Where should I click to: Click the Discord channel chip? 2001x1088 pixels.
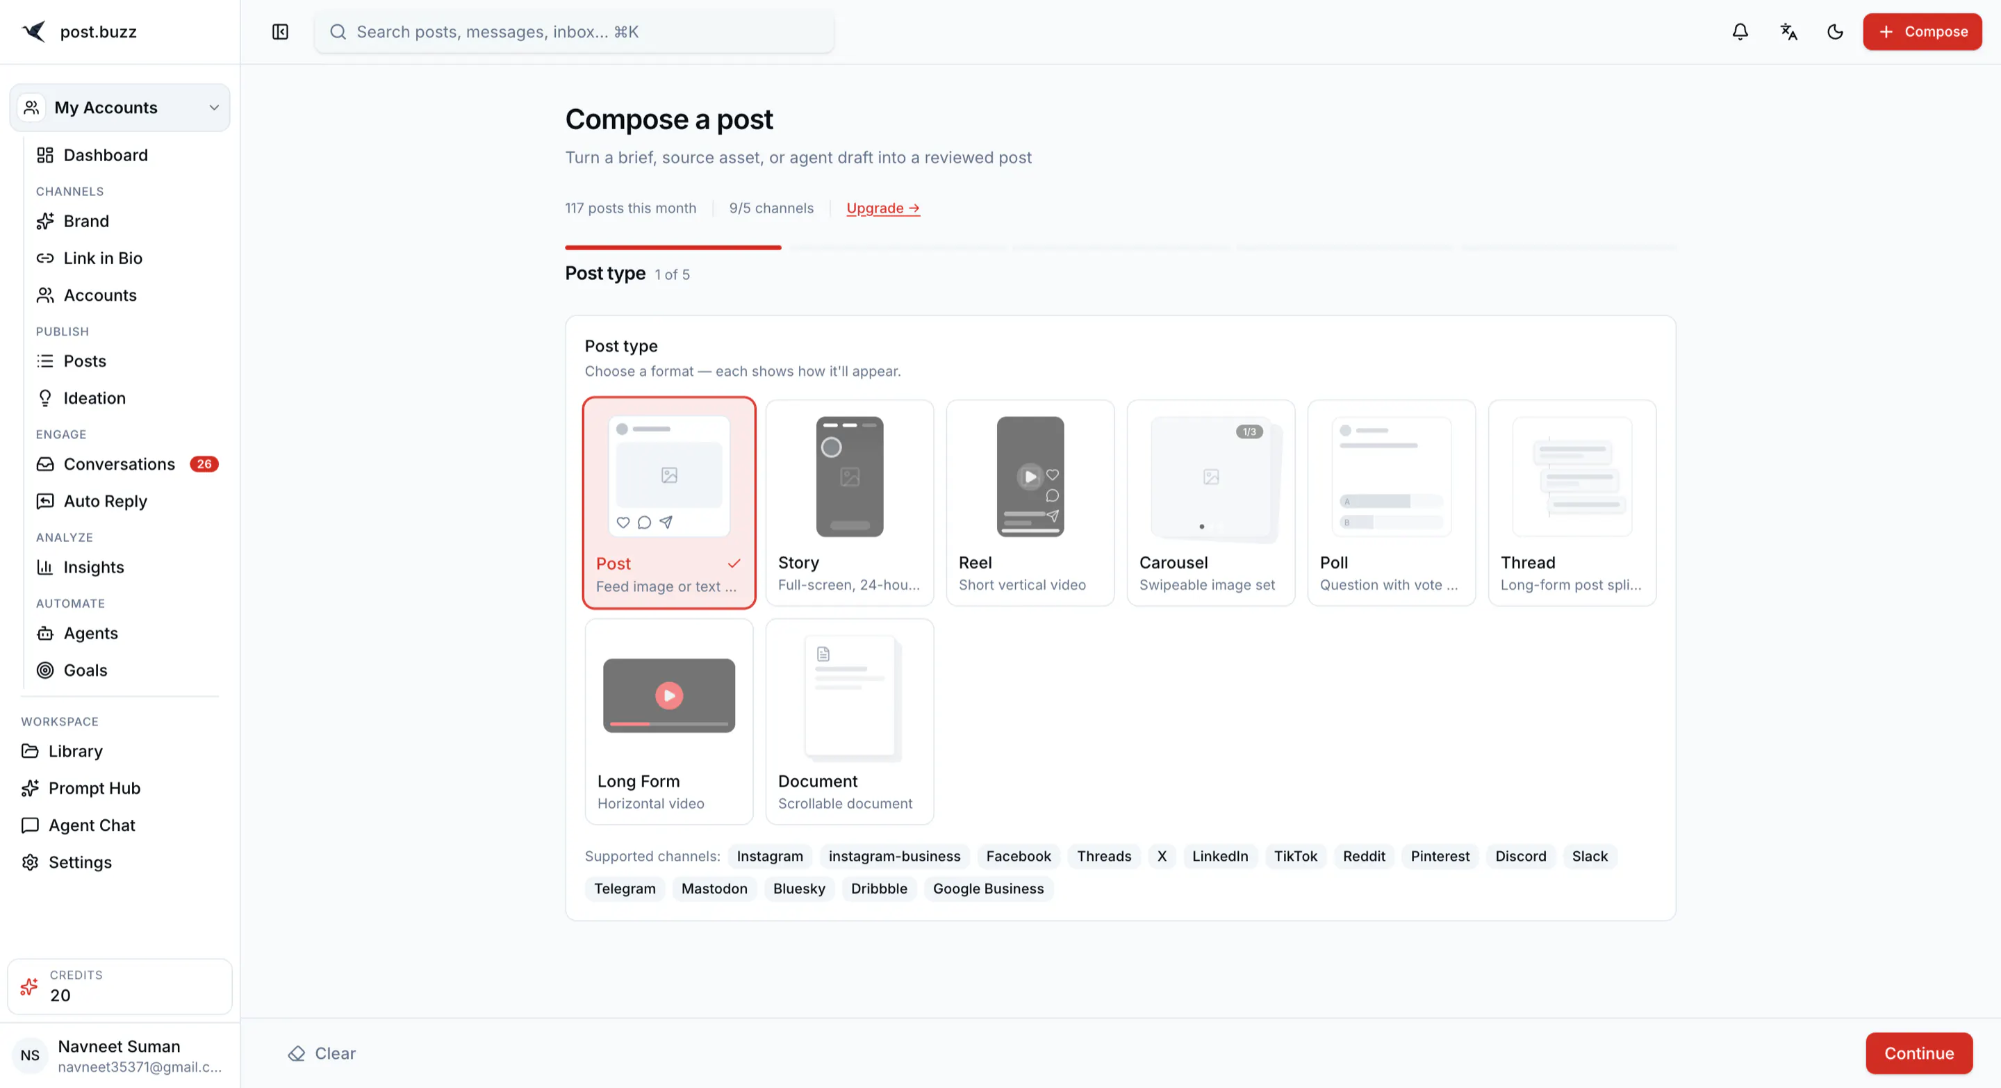(x=1520, y=856)
